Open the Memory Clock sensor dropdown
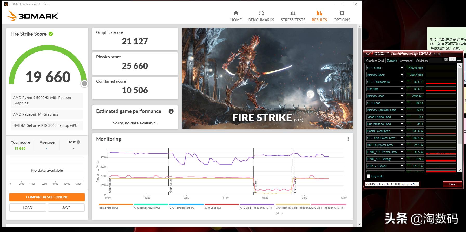The image size is (466, 232). (x=402, y=75)
